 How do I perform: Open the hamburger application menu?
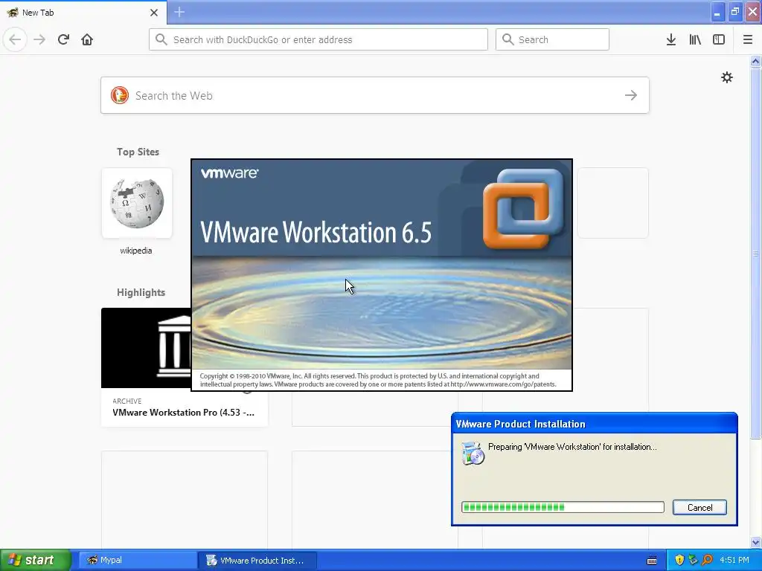click(x=748, y=39)
